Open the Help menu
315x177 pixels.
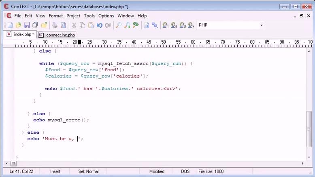click(142, 16)
